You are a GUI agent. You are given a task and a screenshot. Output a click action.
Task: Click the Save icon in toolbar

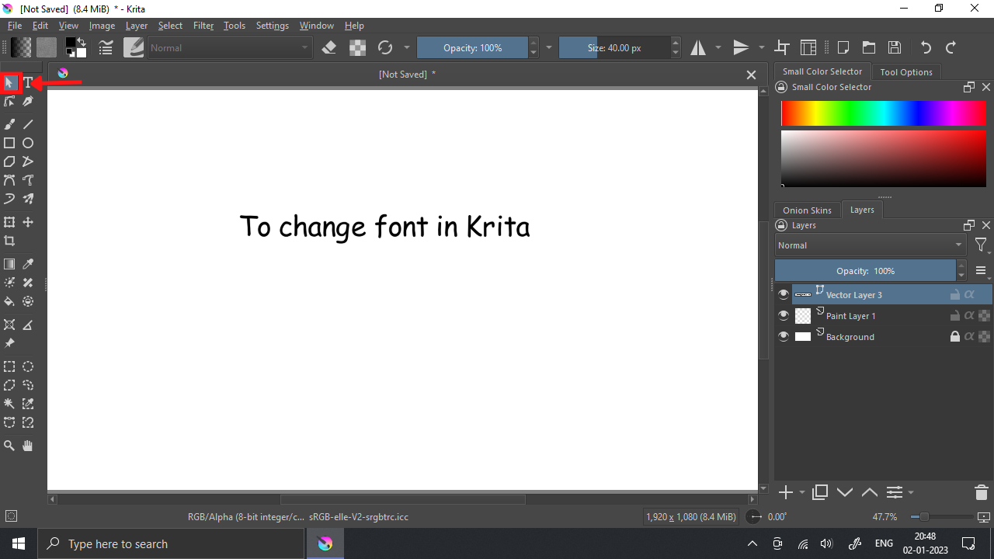point(895,47)
